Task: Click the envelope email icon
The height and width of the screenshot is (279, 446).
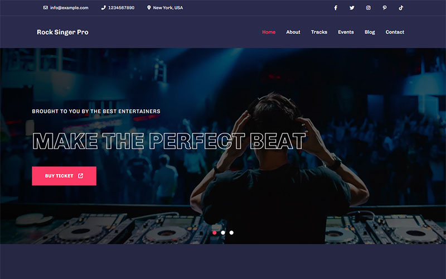Action: 46,8
